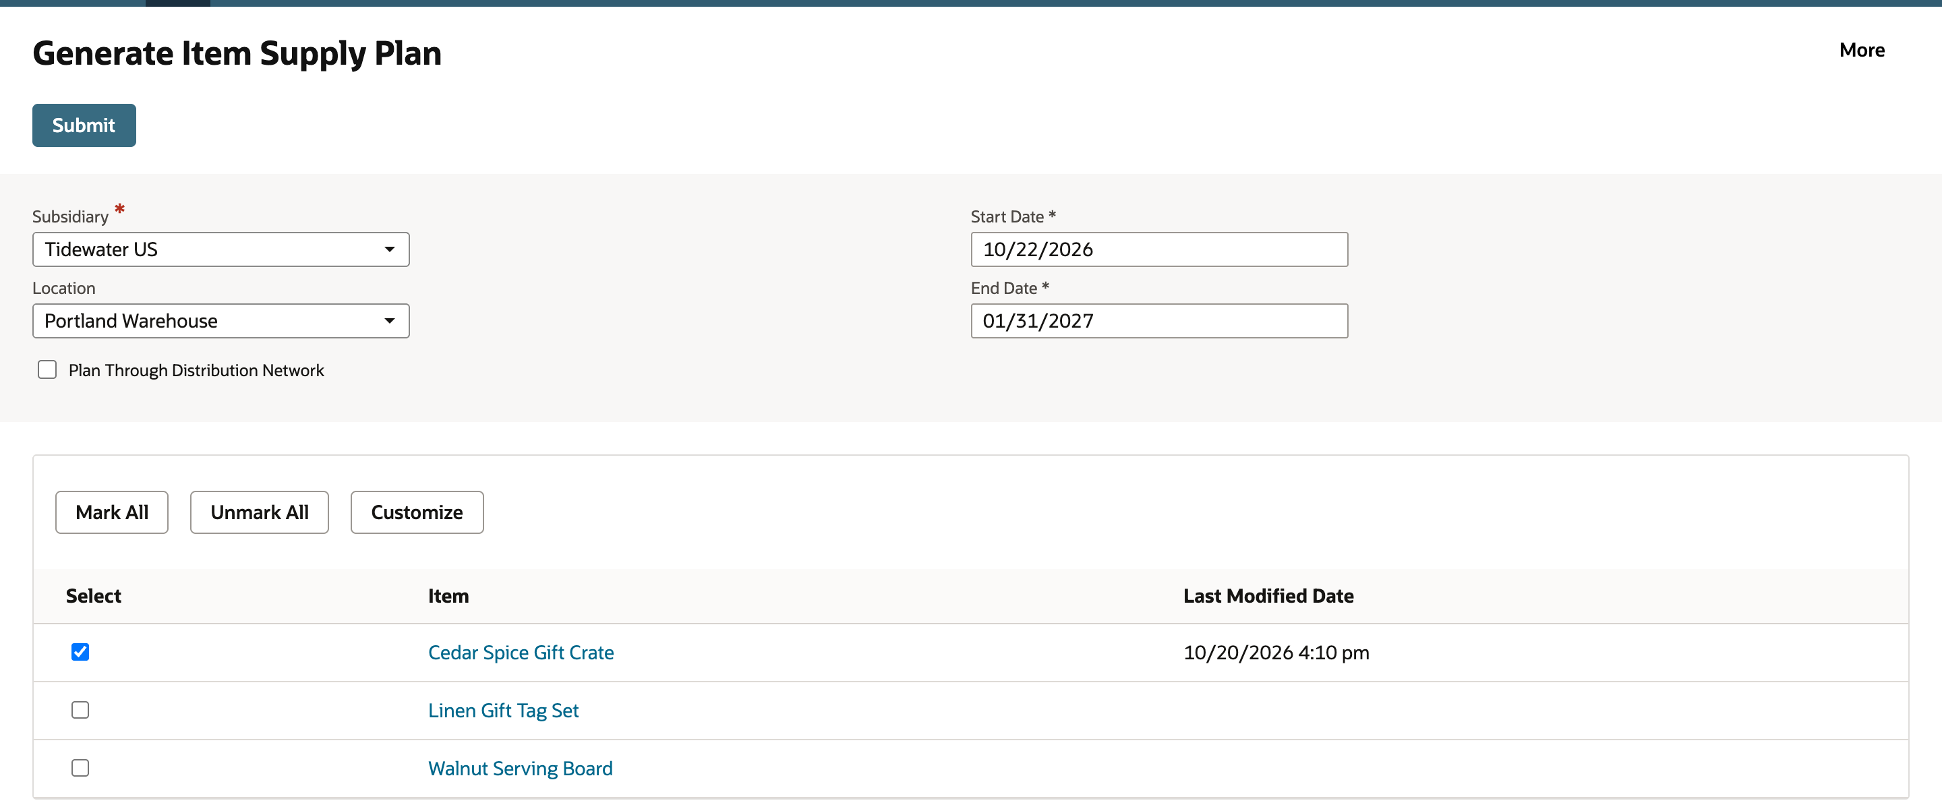Click the Subsidiary field label
The width and height of the screenshot is (1942, 809).
tap(70, 217)
